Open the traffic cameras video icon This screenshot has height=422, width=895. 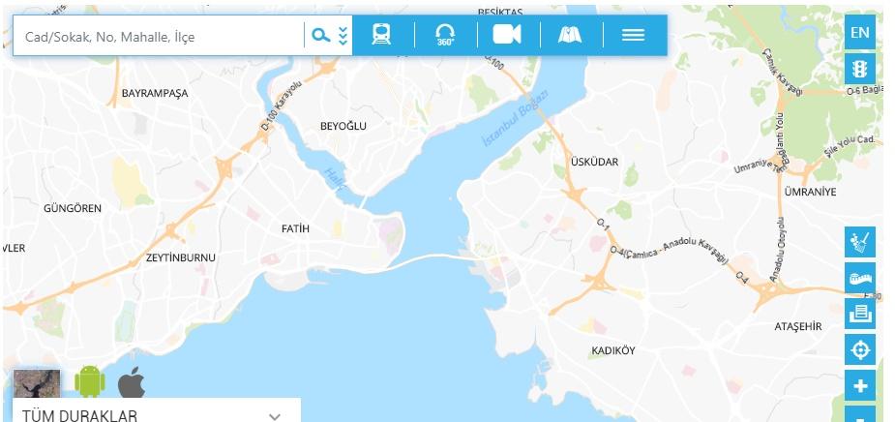pyautogui.click(x=507, y=35)
